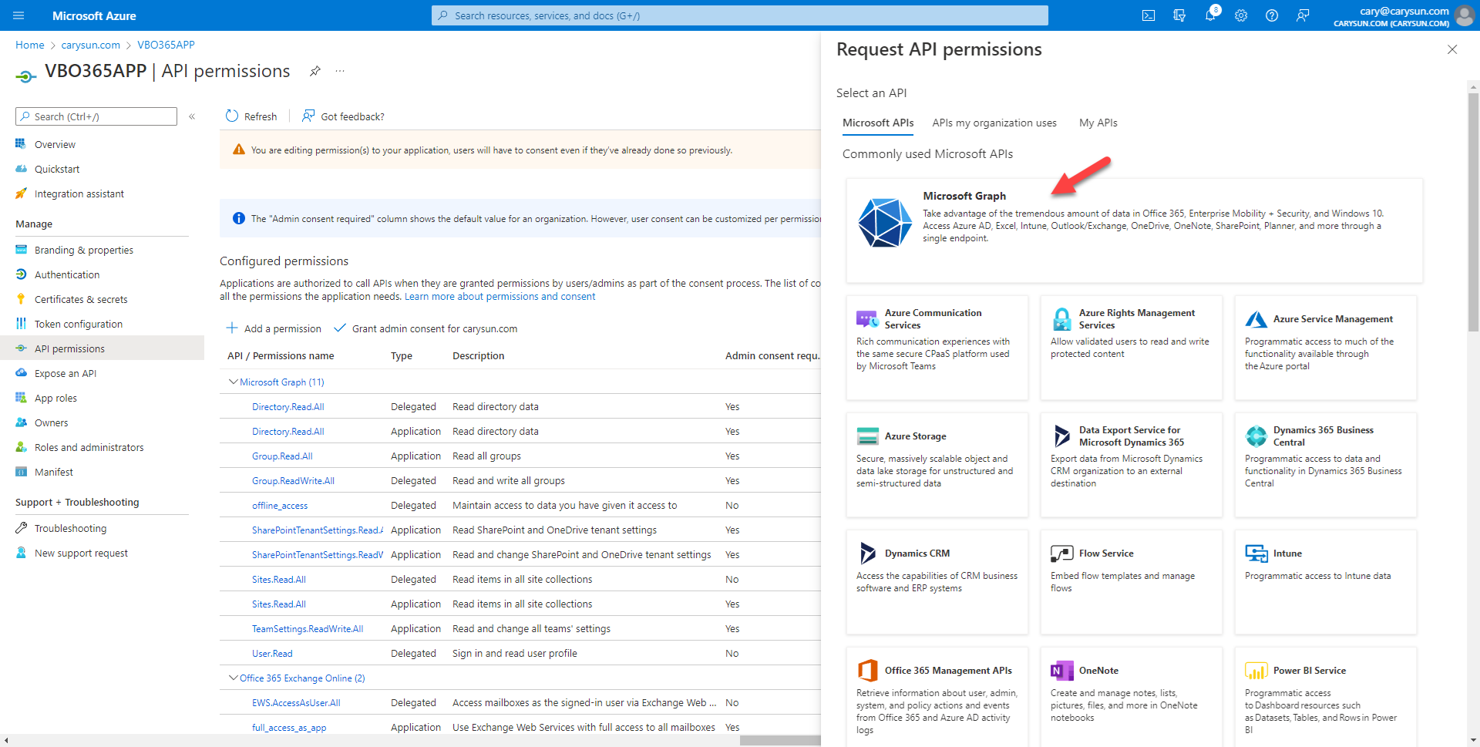This screenshot has height=747, width=1480.
Task: Select the Flow Service tile
Action: pyautogui.click(x=1131, y=582)
